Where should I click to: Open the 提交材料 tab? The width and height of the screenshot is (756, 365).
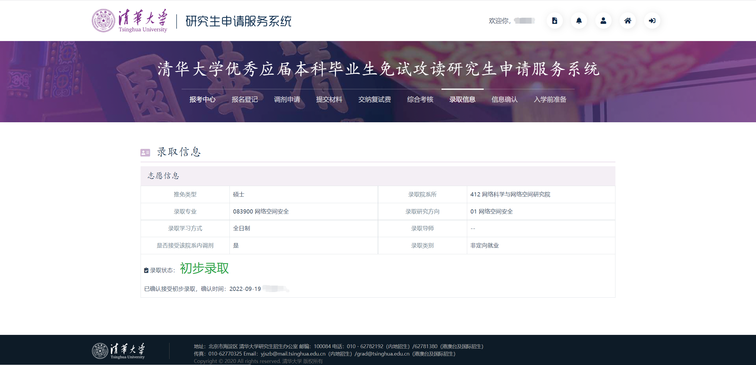pos(329,100)
